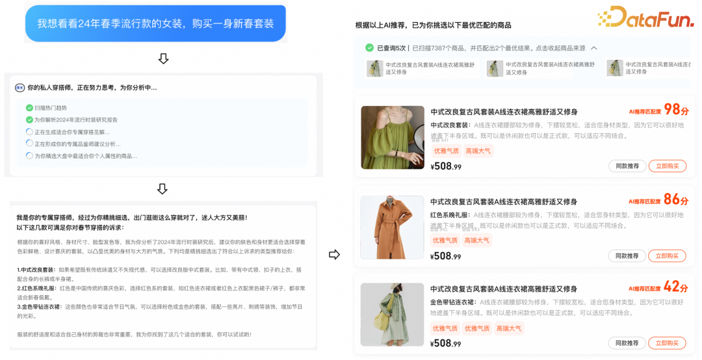Click 立即购买 in the 42分 product card
Viewport: 702px width, 360px height.
pyautogui.click(x=667, y=343)
